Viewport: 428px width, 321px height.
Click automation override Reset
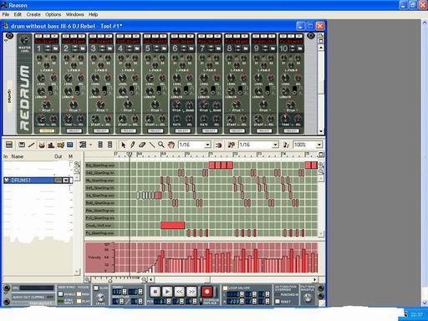click(278, 302)
